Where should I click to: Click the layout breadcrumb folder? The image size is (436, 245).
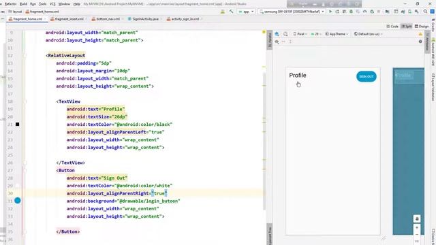click(x=15, y=12)
